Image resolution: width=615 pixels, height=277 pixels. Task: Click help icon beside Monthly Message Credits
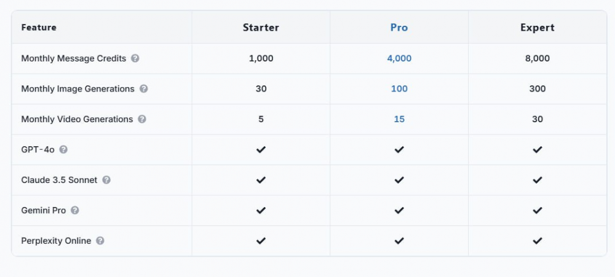pos(135,58)
